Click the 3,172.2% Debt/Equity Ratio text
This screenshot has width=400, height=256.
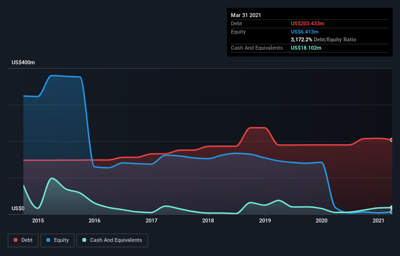[324, 39]
